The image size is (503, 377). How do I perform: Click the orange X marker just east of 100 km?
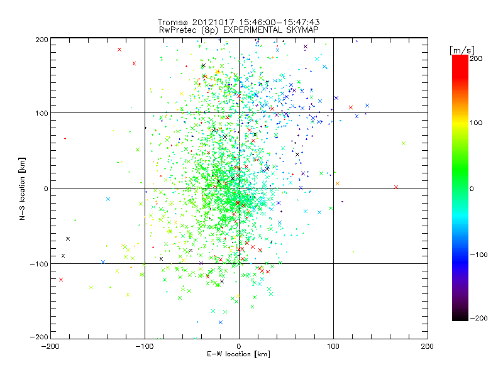point(338,183)
